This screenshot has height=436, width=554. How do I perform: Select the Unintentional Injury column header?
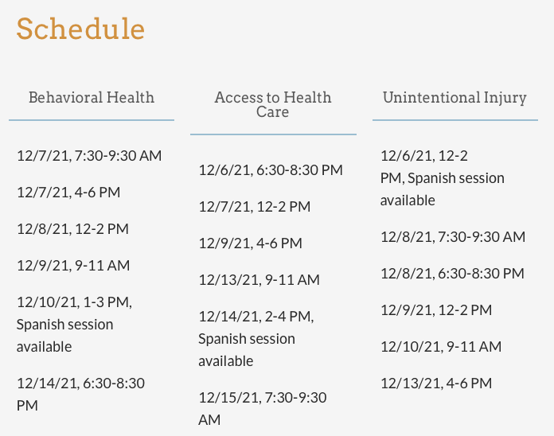[455, 98]
